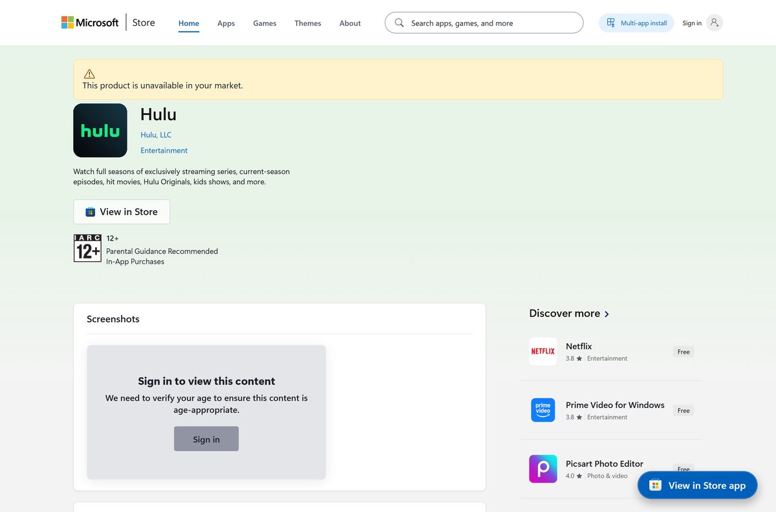Screen dimensions: 776x512
Task: Click the Multi-app install button
Action: pyautogui.click(x=636, y=23)
